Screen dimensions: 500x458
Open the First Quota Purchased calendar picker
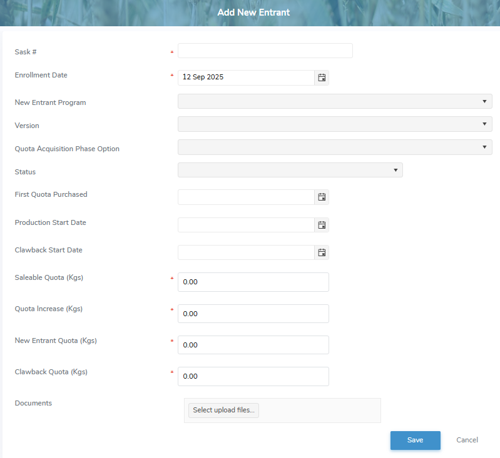[x=322, y=197]
